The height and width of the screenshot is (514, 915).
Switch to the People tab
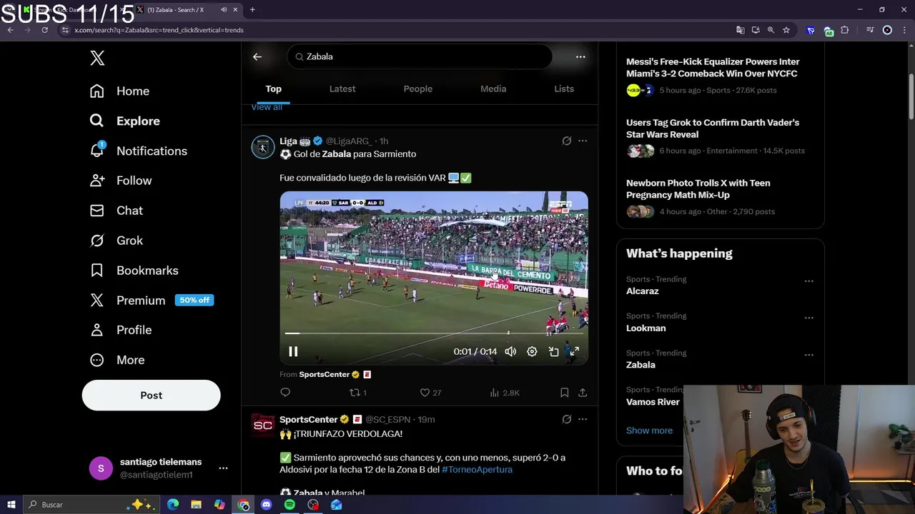coord(417,89)
